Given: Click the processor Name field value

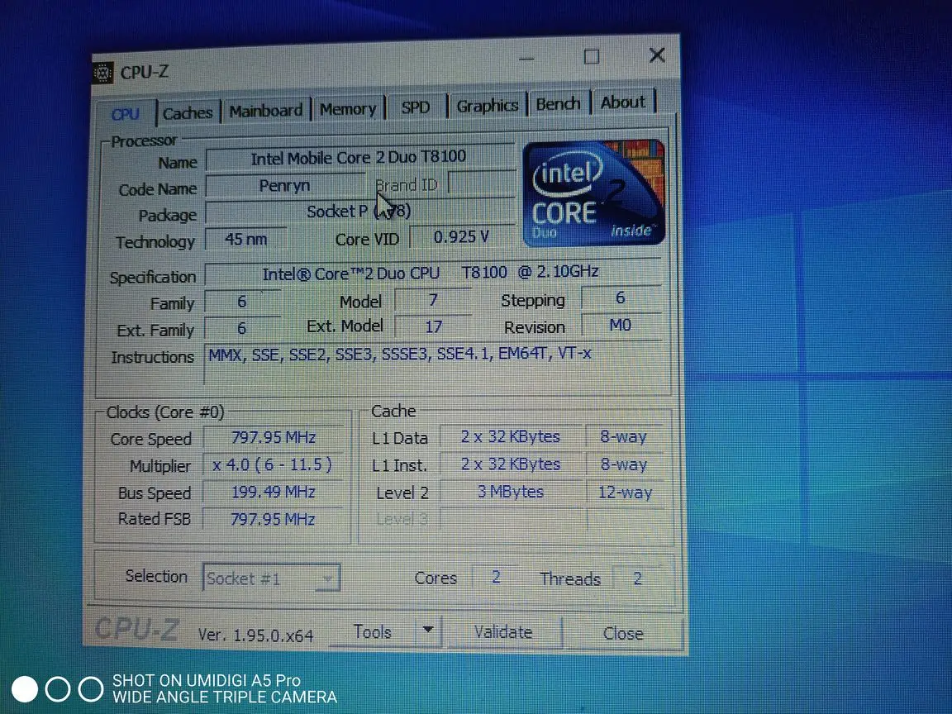Looking at the screenshot, I should 359,158.
